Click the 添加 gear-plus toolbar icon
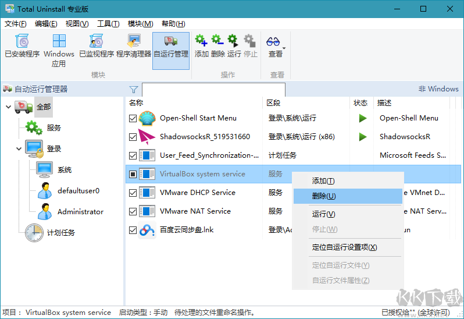The width and height of the screenshot is (464, 319). point(201,40)
